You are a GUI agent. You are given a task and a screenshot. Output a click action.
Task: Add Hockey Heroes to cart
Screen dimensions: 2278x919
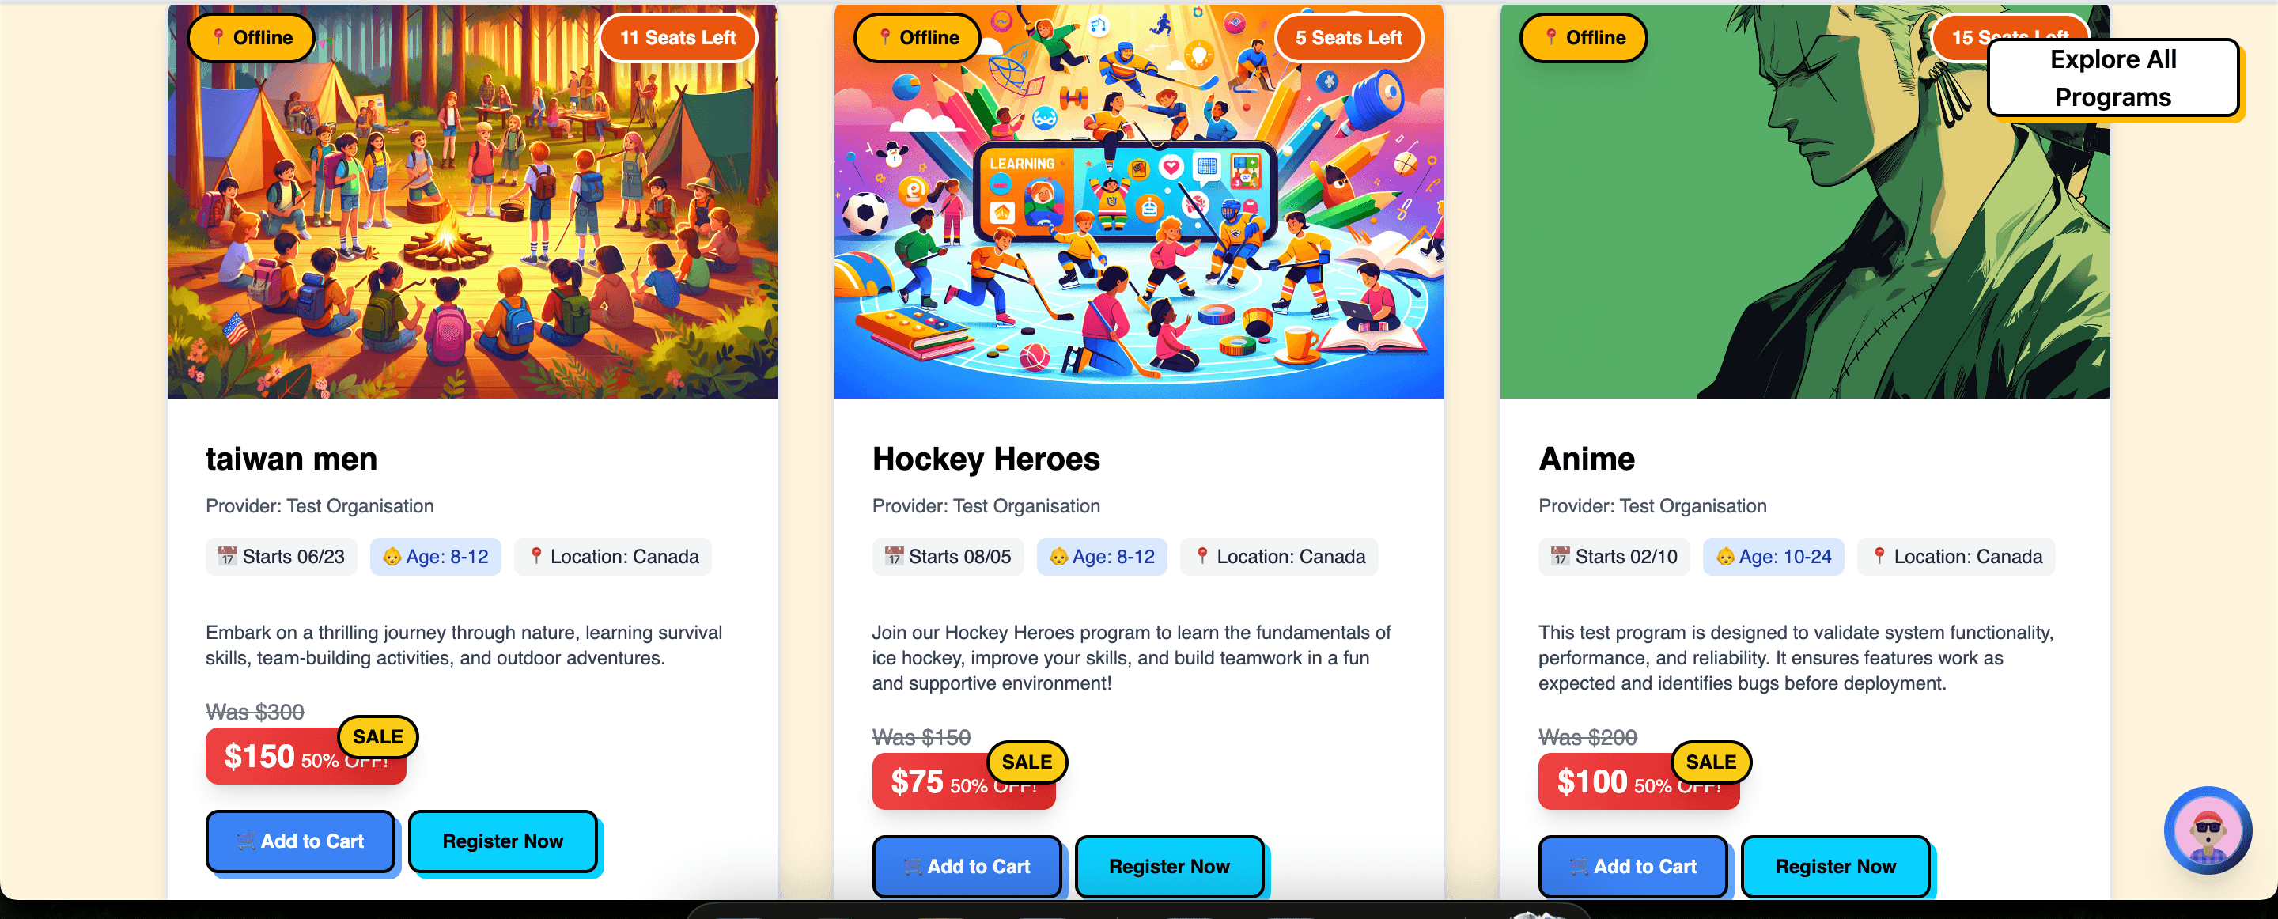coord(967,867)
